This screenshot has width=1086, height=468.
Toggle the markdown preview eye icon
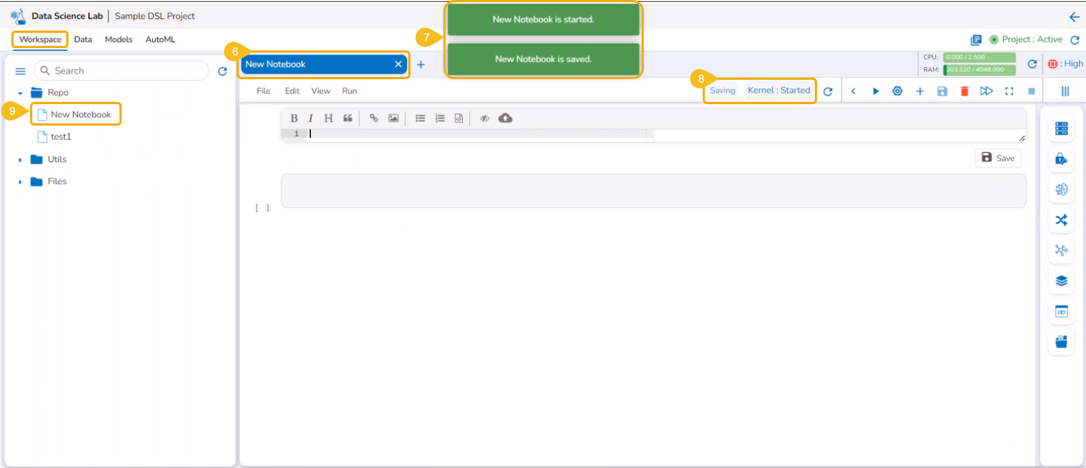point(485,118)
